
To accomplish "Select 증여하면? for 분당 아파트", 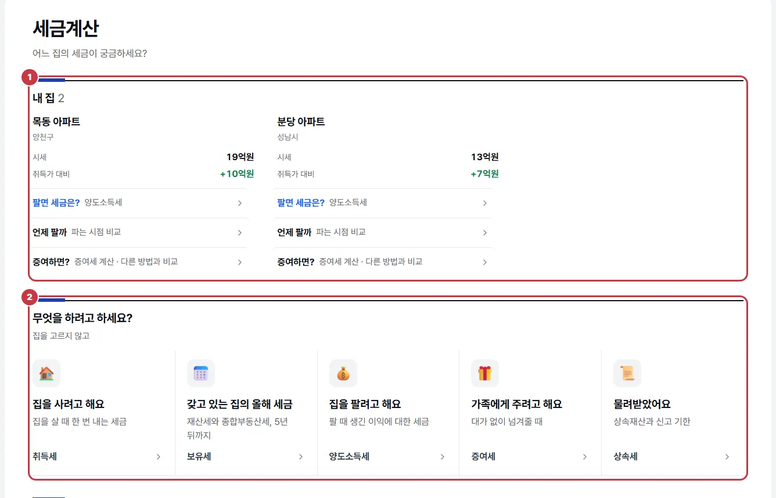I will 296,262.
